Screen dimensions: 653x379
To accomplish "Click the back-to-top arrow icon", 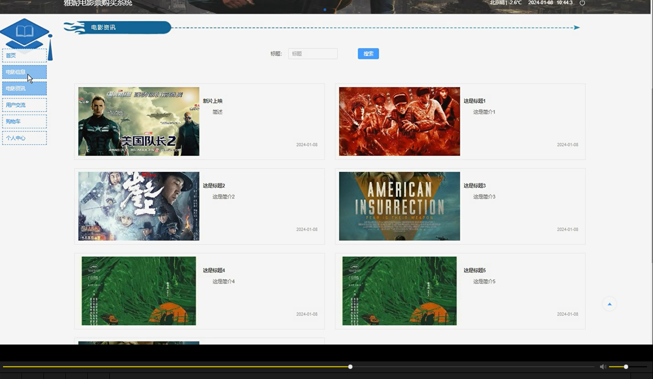I will pyautogui.click(x=609, y=304).
